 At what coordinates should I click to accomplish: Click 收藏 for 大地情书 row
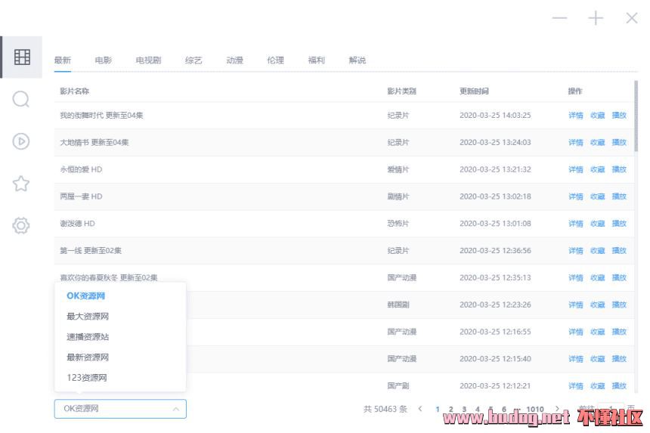(597, 143)
